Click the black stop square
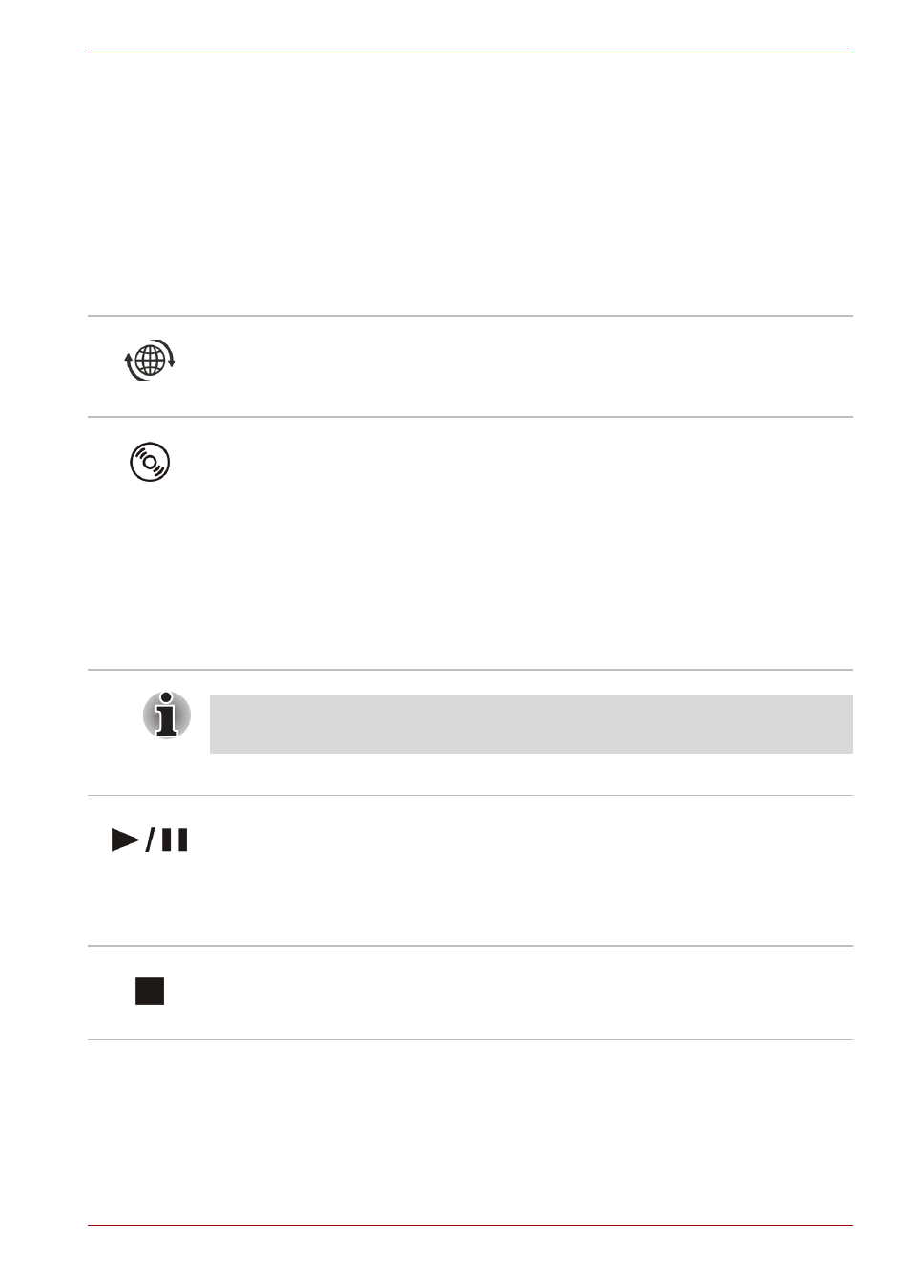Image resolution: width=910 pixels, height=1286 pixels. (x=150, y=991)
